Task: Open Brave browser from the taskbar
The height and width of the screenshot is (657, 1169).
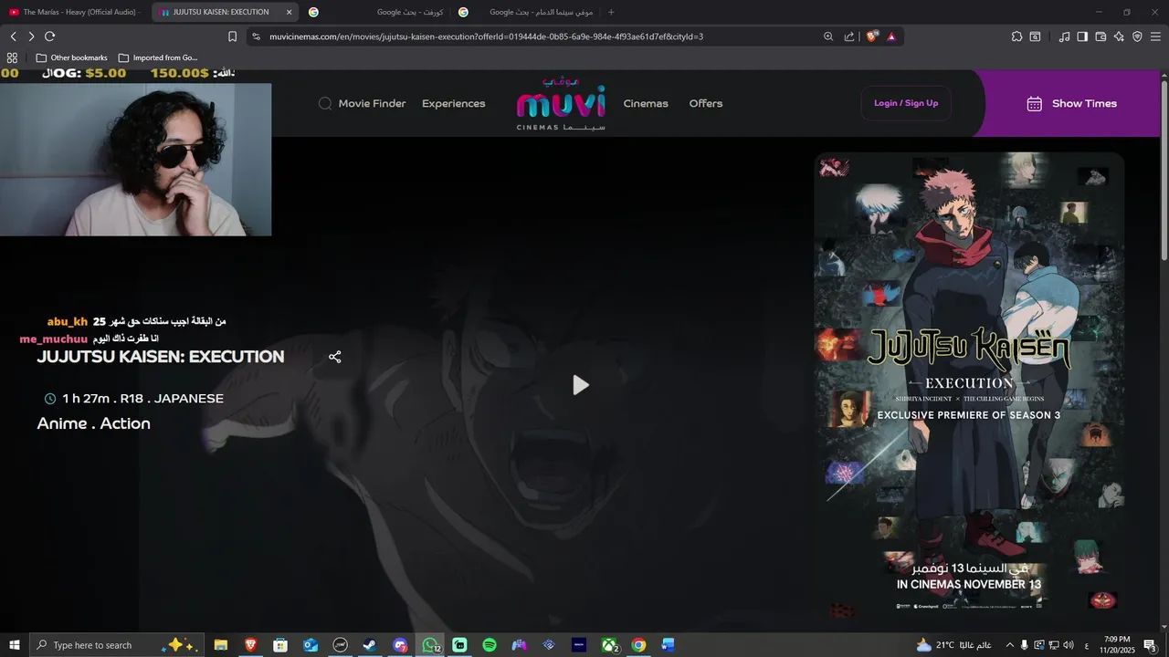Action: tap(250, 645)
